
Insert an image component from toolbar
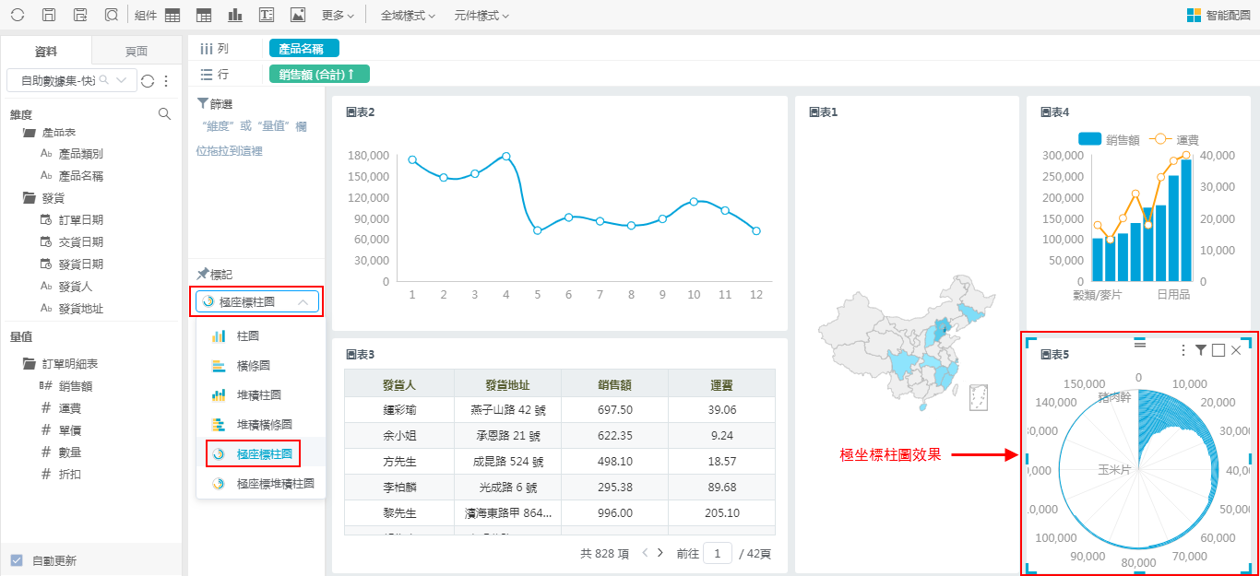pos(297,15)
